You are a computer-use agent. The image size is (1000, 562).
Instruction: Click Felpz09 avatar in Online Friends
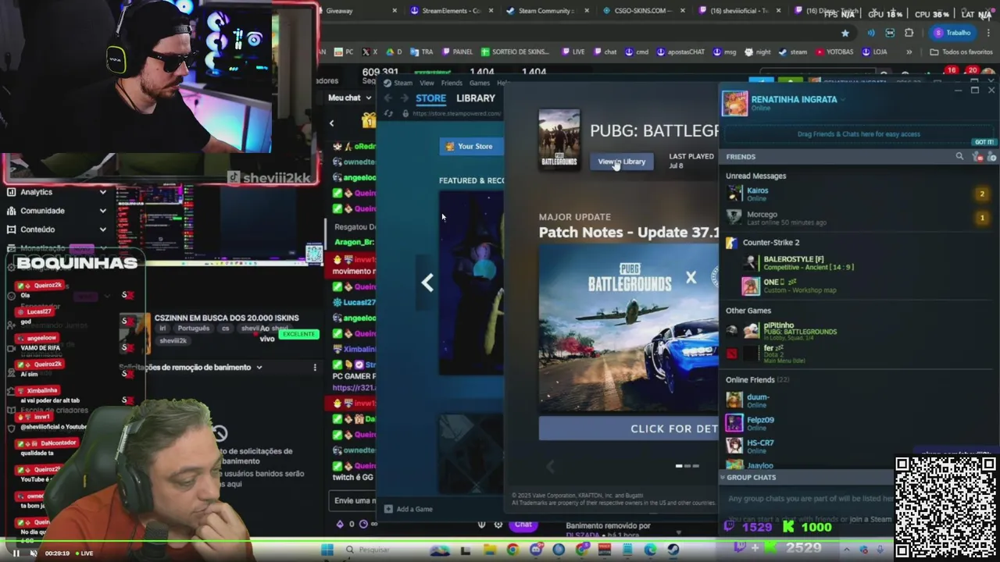coord(734,423)
